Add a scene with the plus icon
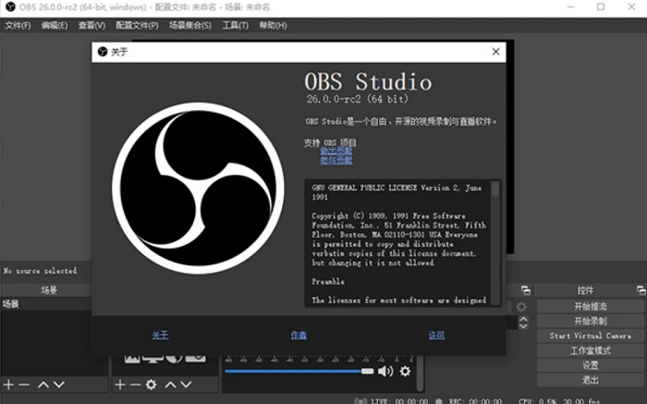647x404 pixels. click(x=8, y=385)
